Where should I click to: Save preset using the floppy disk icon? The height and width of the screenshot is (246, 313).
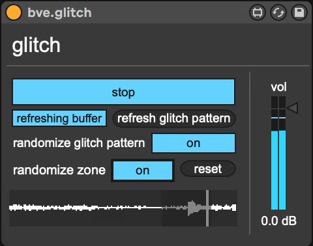coord(299,12)
